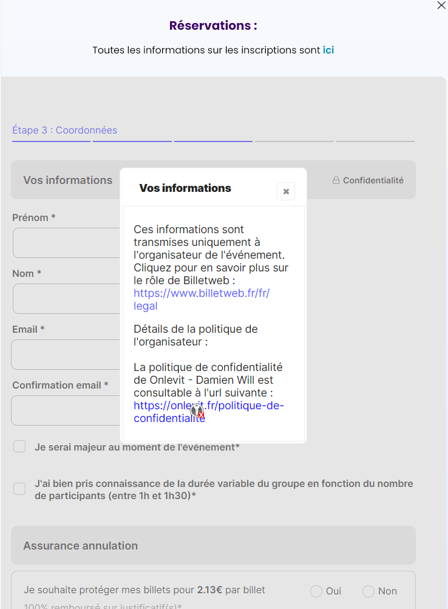Open the "ici" information link
The image size is (448, 609).
click(x=328, y=50)
